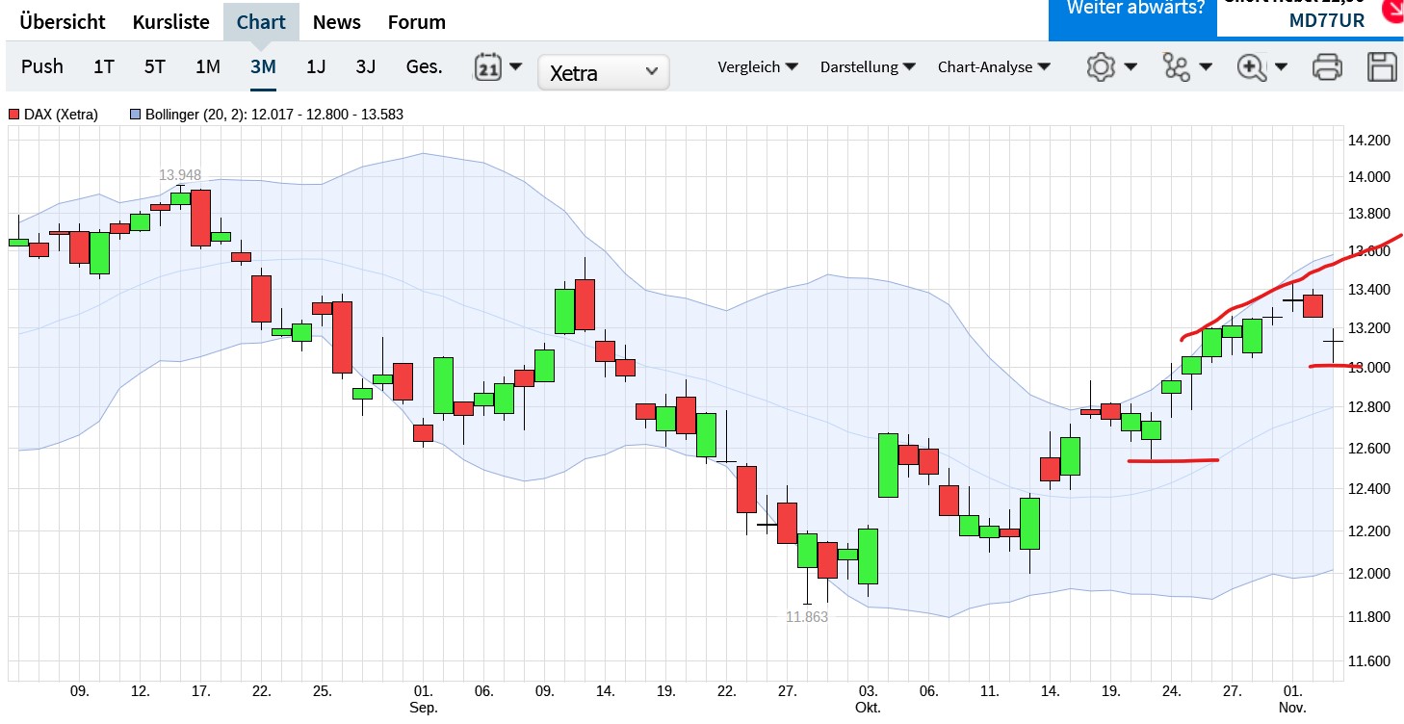1404x724 pixels.
Task: Open the Chart-Analyse dropdown
Action: (993, 66)
